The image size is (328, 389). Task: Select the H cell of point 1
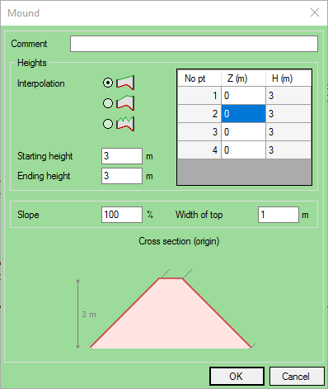(x=288, y=96)
